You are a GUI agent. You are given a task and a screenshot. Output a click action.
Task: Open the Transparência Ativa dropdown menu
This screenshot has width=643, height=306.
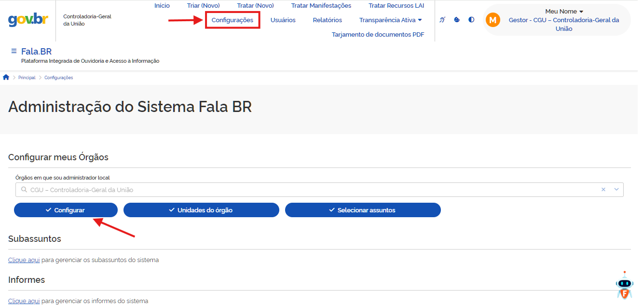(x=391, y=20)
